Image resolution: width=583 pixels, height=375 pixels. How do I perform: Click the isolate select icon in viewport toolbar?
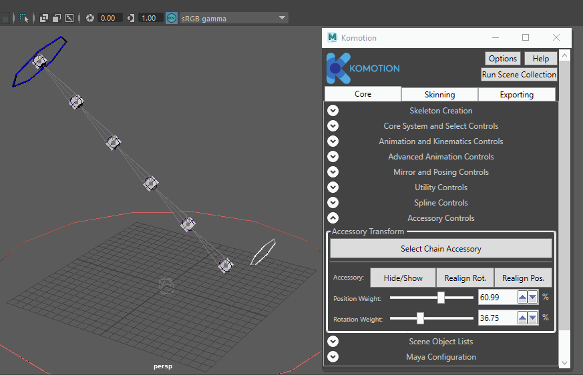click(x=24, y=18)
